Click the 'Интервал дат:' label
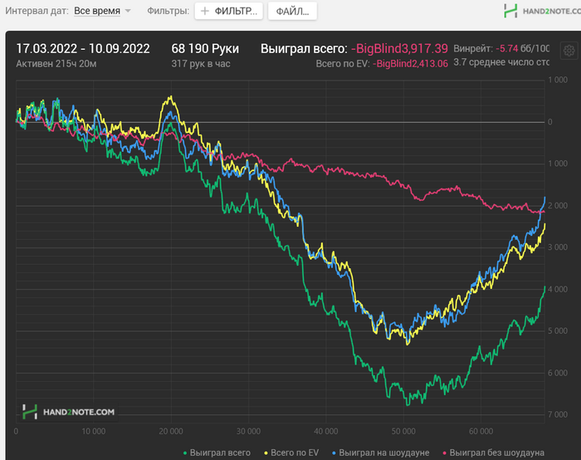 pos(37,11)
